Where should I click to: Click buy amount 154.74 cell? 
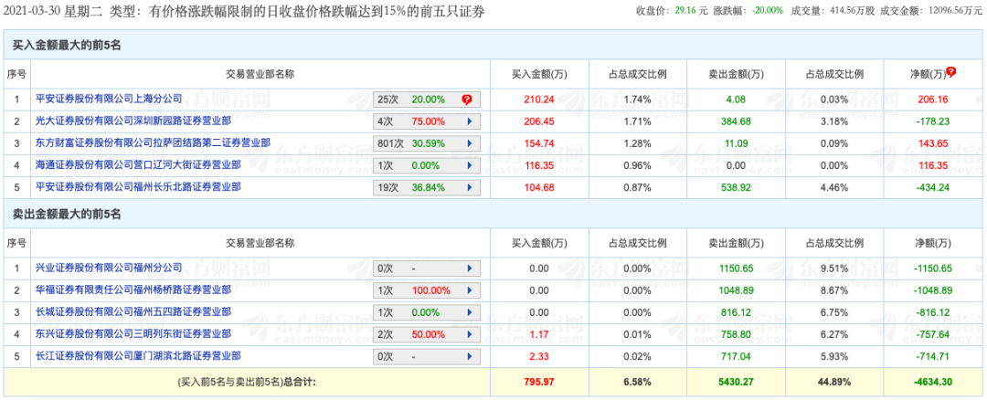click(x=538, y=143)
